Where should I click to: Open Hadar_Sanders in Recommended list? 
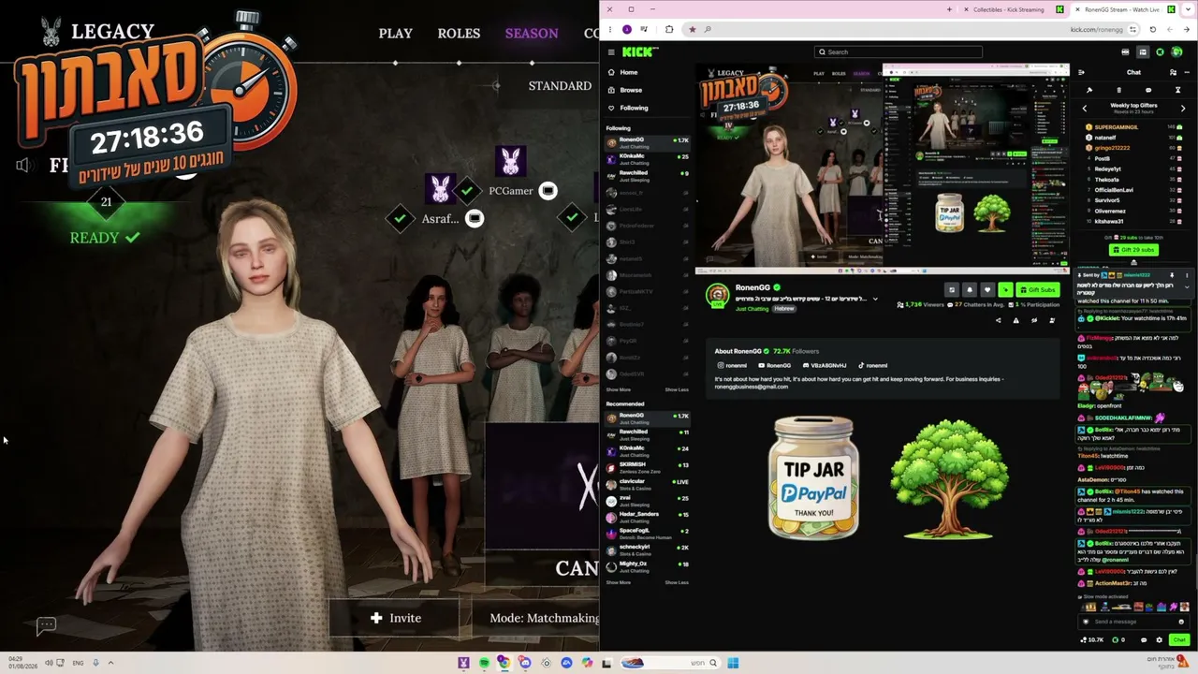click(x=647, y=517)
